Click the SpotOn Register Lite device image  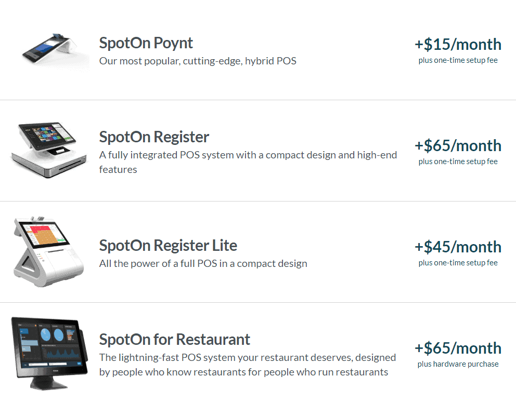pos(48,251)
